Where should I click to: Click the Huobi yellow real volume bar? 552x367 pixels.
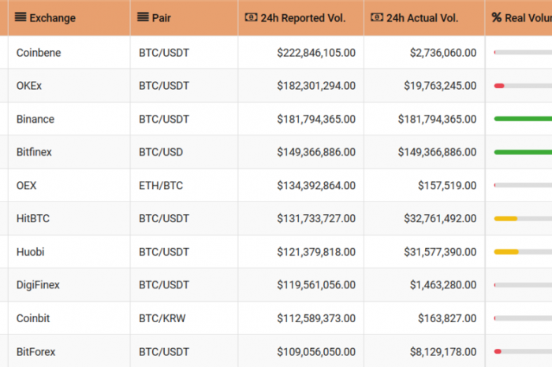506,252
